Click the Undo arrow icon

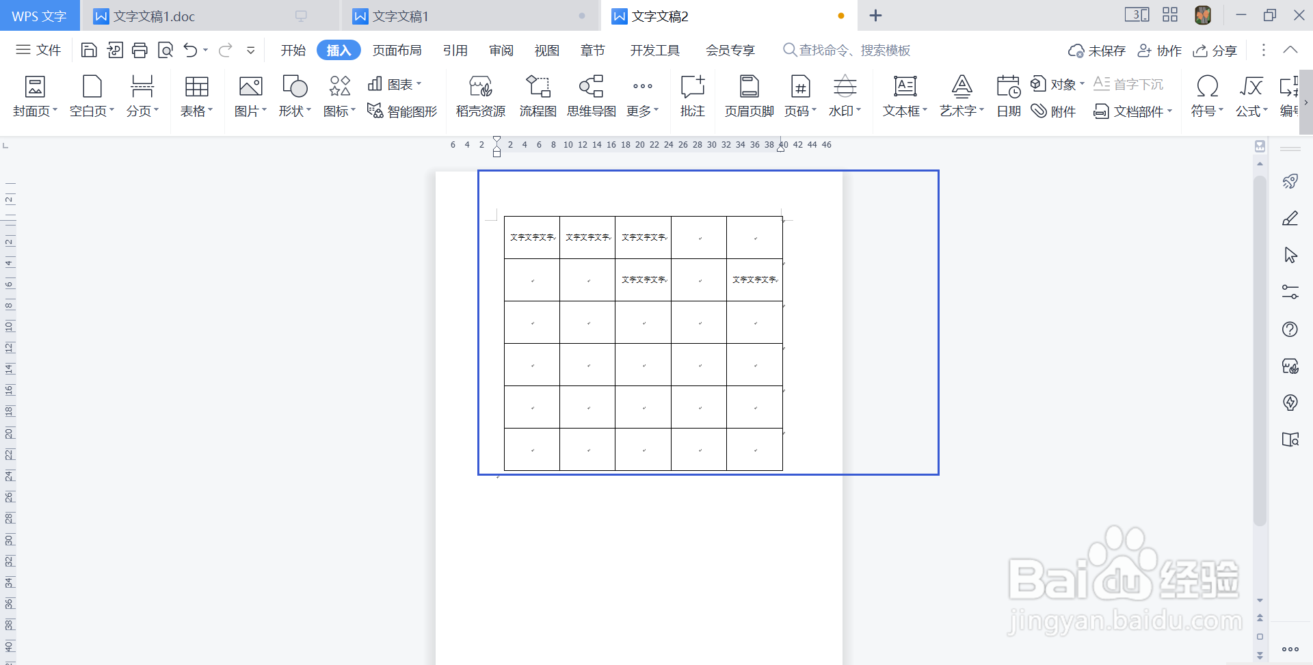coord(190,50)
